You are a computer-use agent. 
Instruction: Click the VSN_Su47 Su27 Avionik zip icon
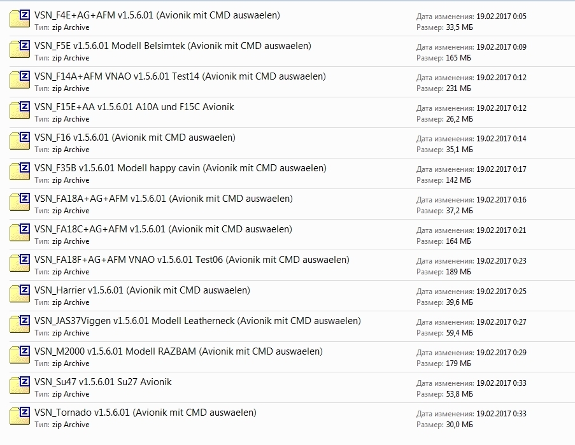click(20, 385)
